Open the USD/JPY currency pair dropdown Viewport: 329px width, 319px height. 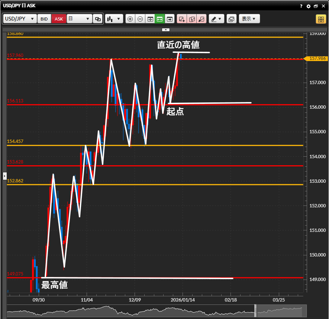point(20,19)
